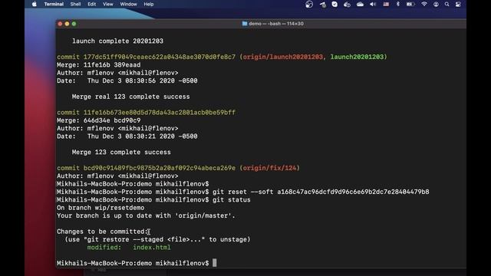This screenshot has height=276, width=491.
Task: Click the battery status icon
Action: click(x=410, y=4)
